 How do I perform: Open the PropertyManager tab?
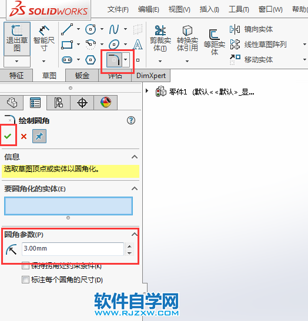[35, 103]
